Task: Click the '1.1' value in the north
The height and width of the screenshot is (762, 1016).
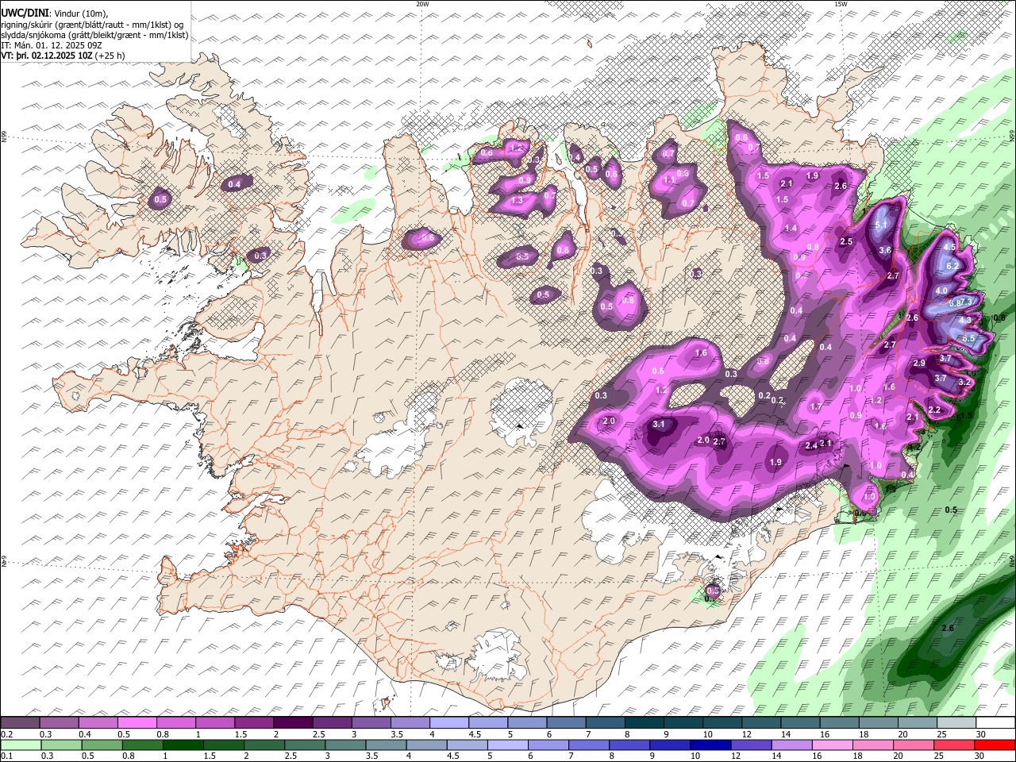Action: click(668, 180)
